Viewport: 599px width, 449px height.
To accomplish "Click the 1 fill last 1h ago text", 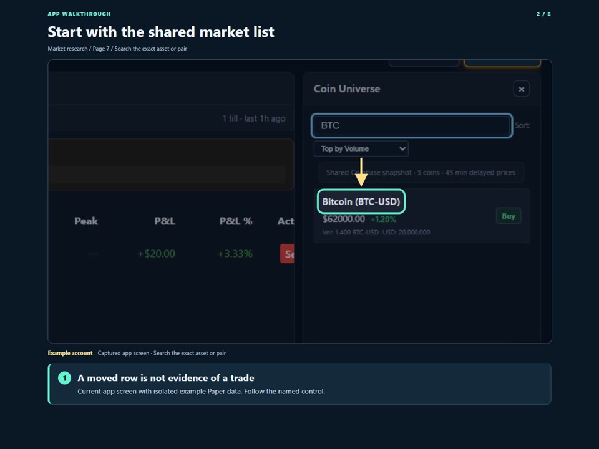I will point(254,118).
